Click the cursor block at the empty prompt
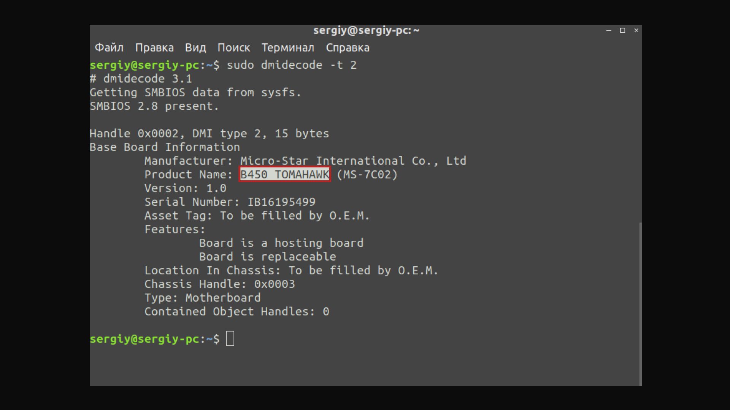Screen dimensions: 730x410 click(230, 339)
